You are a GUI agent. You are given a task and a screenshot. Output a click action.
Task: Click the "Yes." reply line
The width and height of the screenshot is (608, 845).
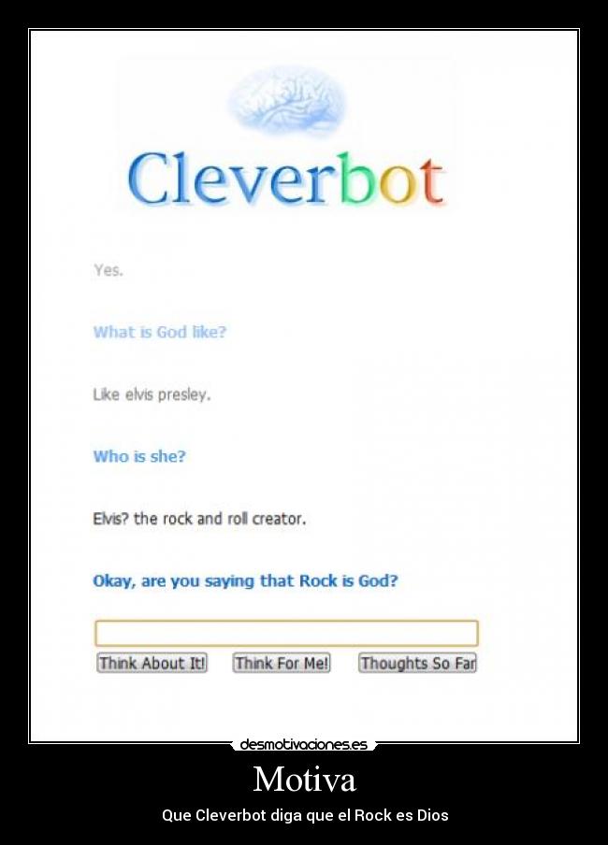[109, 270]
